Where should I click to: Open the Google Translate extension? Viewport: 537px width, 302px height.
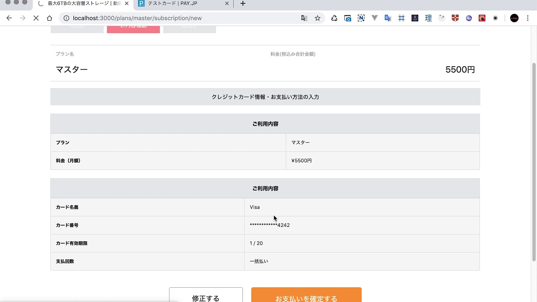388,18
